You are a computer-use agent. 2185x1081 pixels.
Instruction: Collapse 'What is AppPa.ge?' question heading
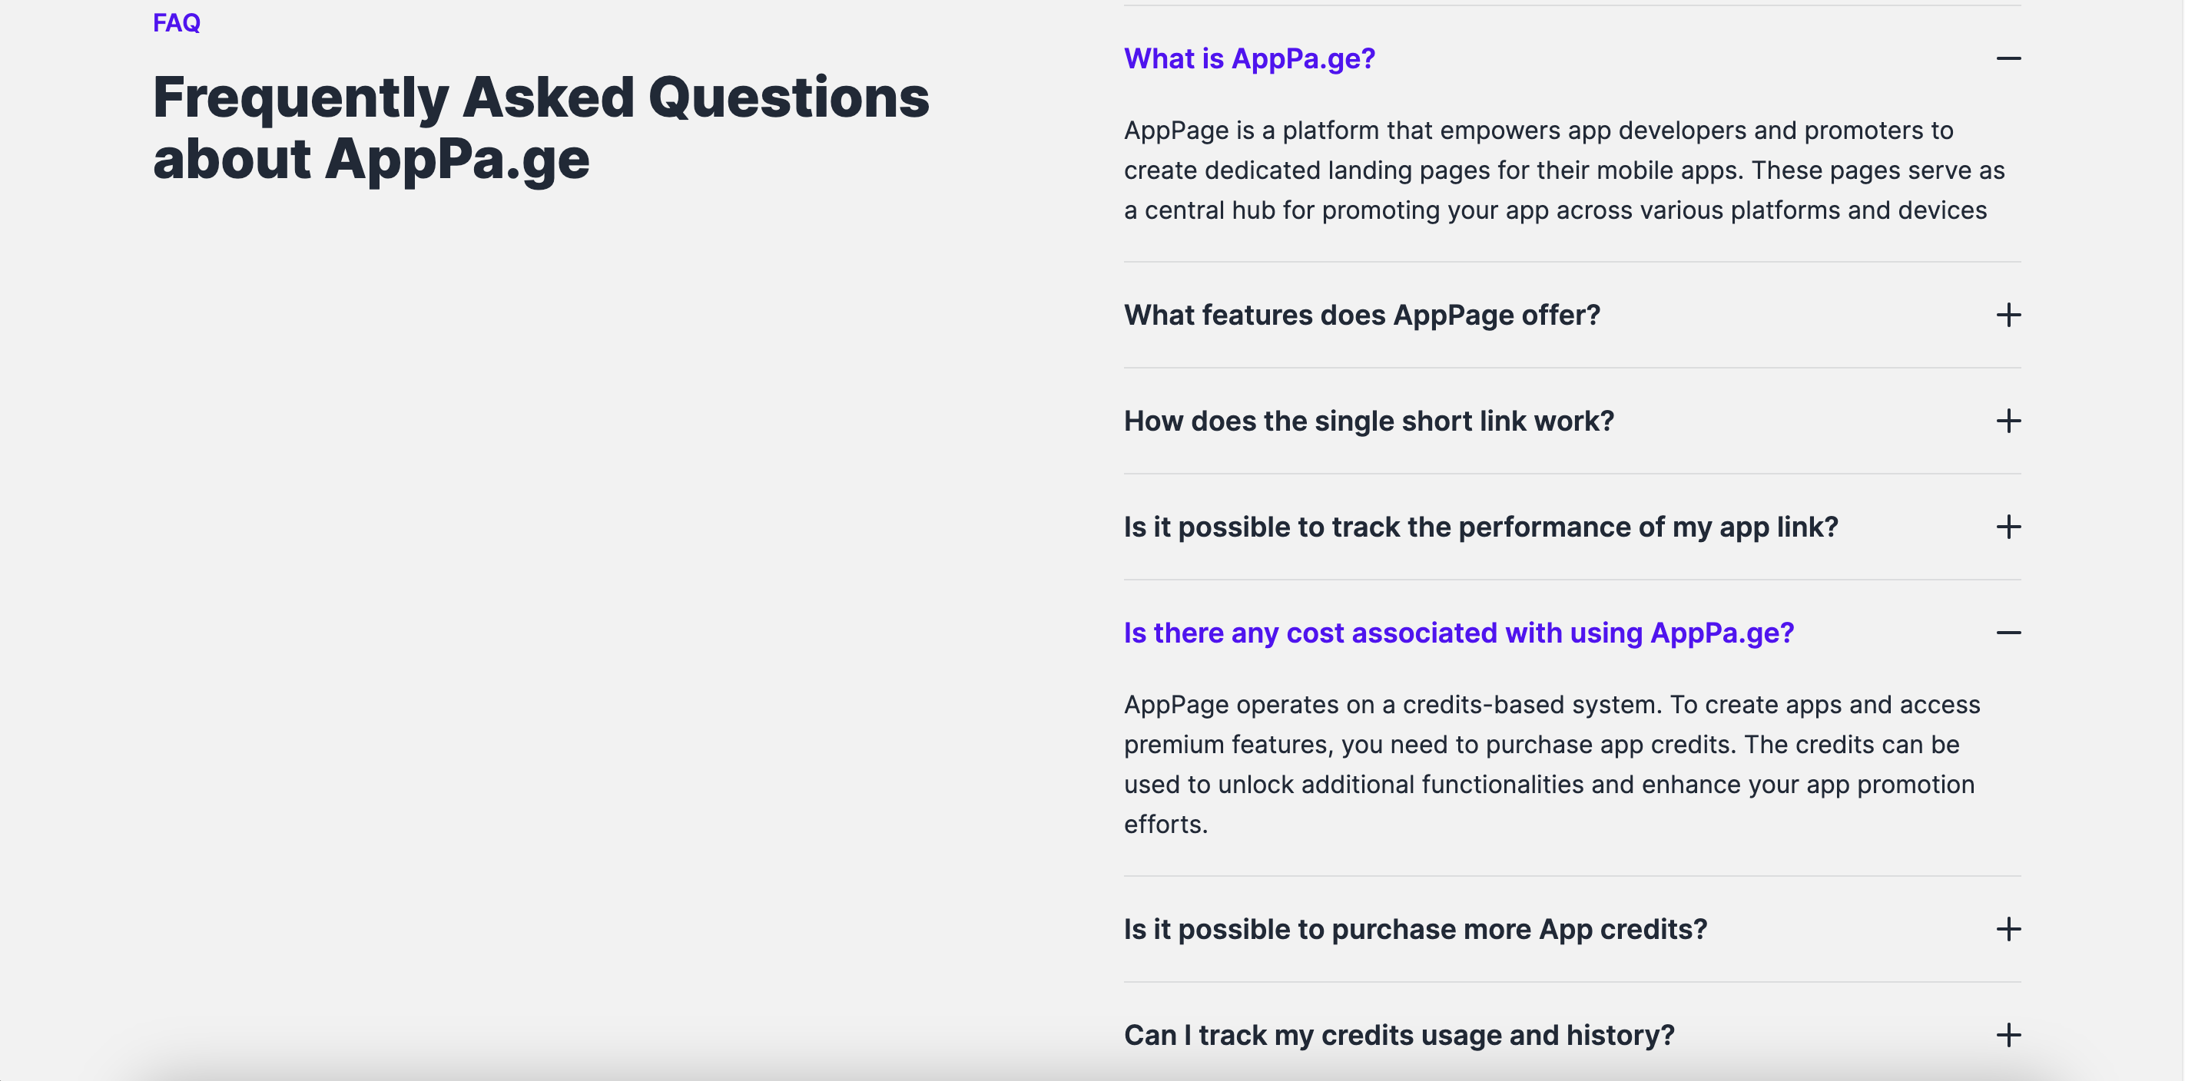coord(1249,58)
